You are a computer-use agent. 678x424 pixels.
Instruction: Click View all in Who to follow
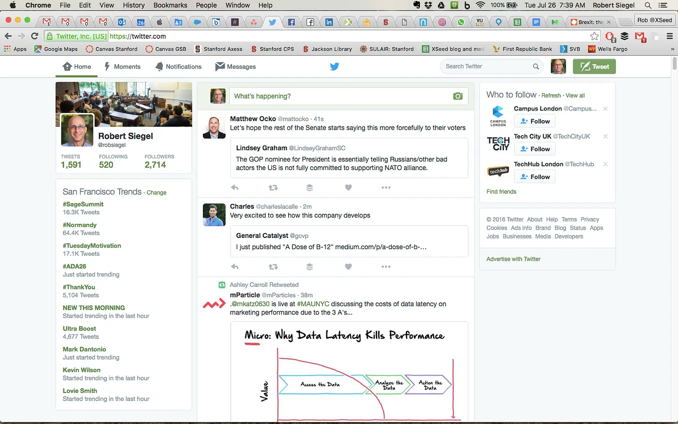575,95
